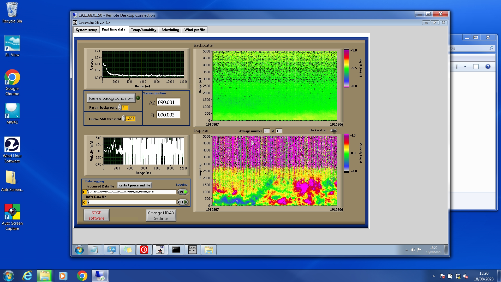Image resolution: width=501 pixels, height=282 pixels.
Task: Click the Doppler velocity color scale bar
Action: (x=346, y=153)
